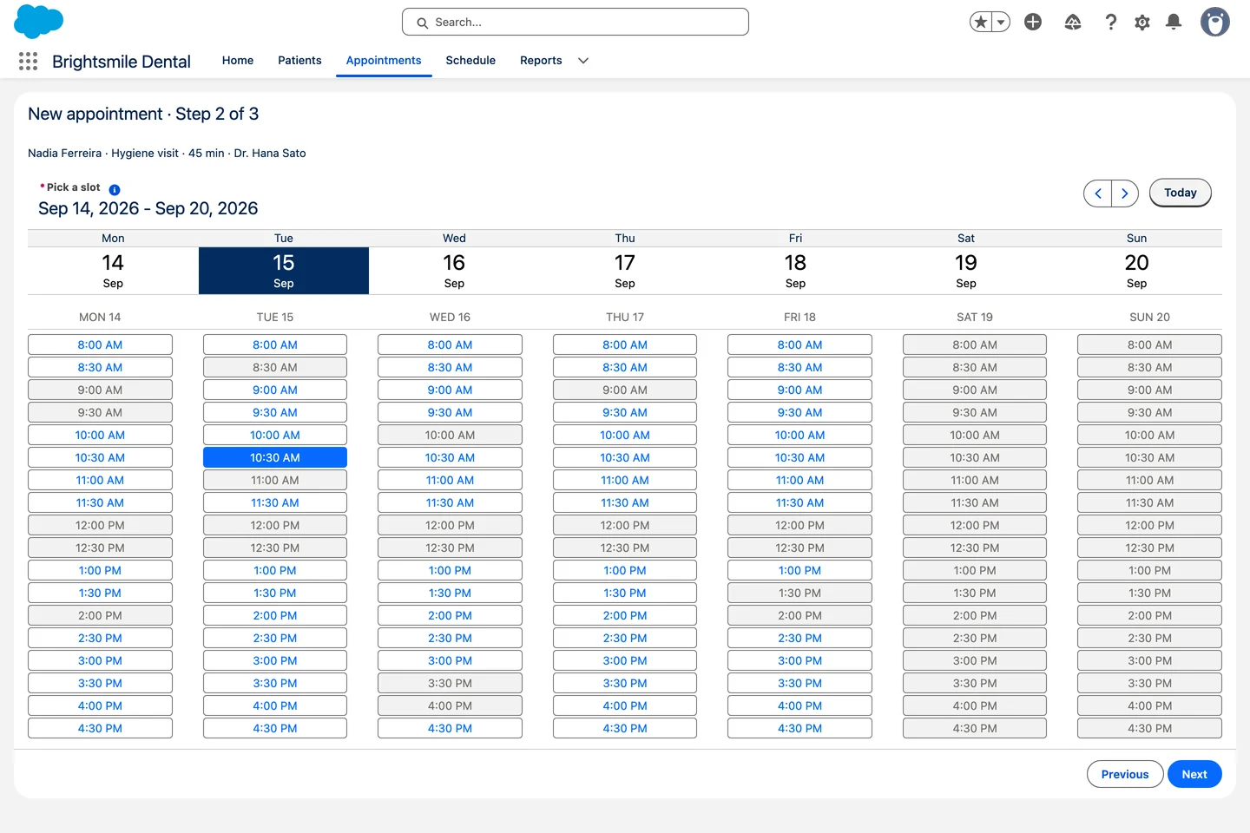The image size is (1250, 833).
Task: Pick the Friday 11:00 AM slot
Action: [799, 480]
